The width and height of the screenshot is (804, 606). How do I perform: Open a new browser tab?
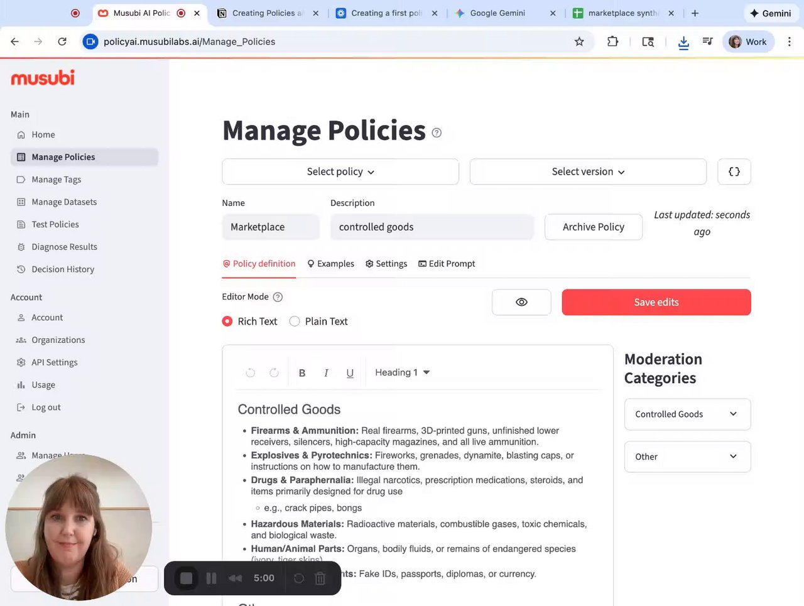click(x=695, y=13)
